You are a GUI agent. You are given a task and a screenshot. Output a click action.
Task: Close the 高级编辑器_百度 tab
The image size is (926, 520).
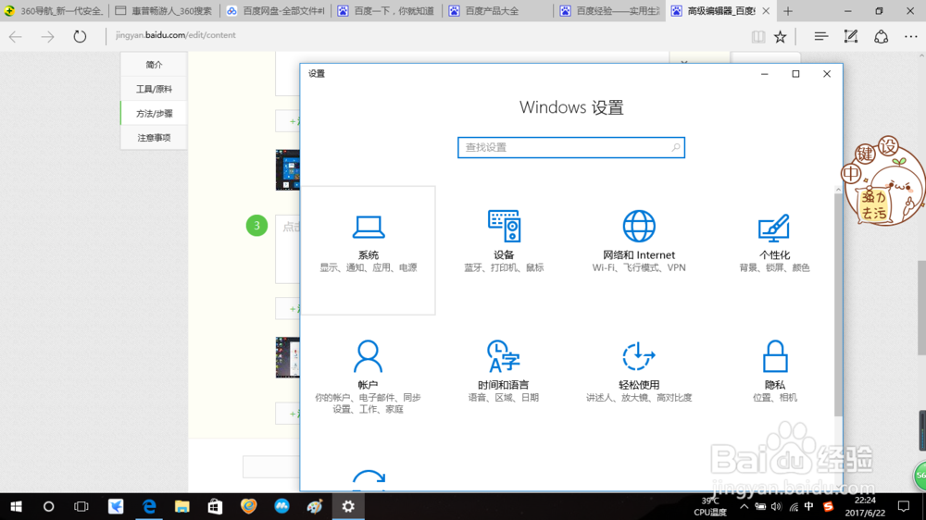coord(766,10)
